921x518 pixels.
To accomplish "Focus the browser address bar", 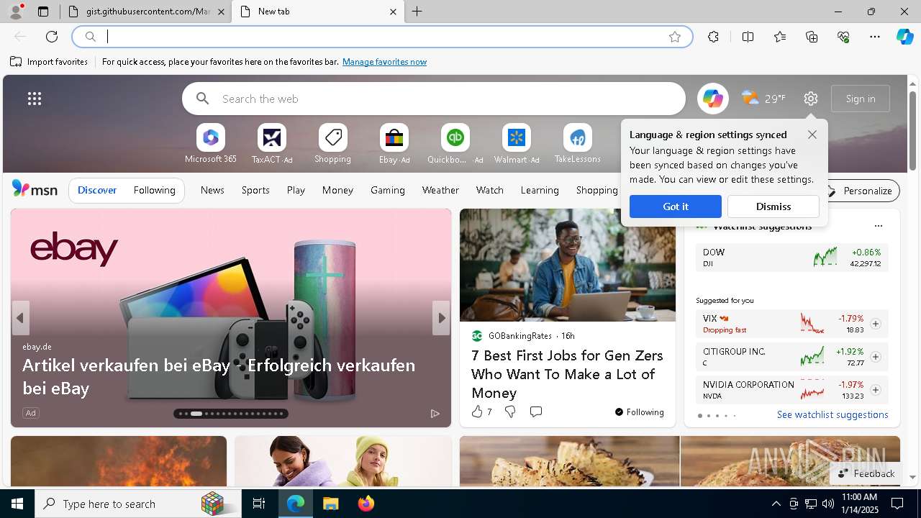I will pyautogui.click(x=381, y=37).
